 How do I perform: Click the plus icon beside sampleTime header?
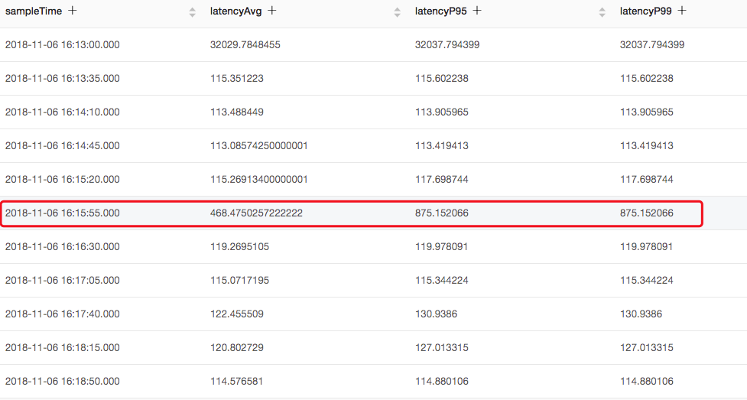coord(73,11)
